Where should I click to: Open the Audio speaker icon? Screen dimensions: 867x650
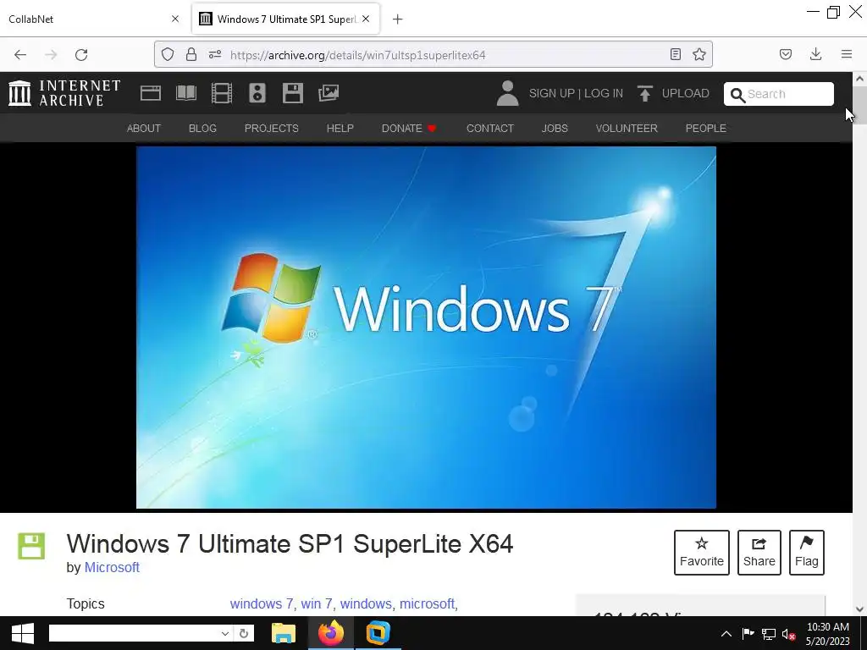[257, 93]
